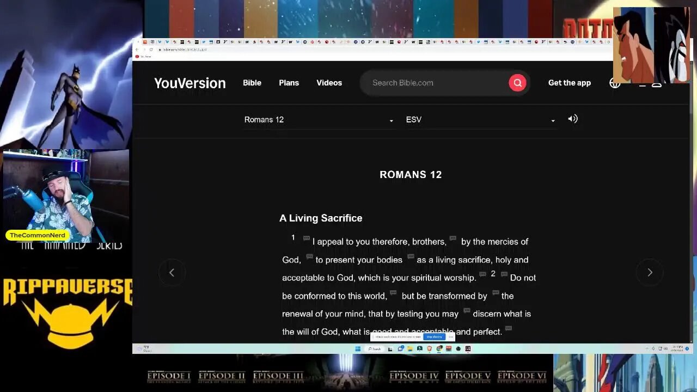Image resolution: width=697 pixels, height=392 pixels.
Task: Open Teams chat icon in taskbar
Action: pyautogui.click(x=401, y=349)
